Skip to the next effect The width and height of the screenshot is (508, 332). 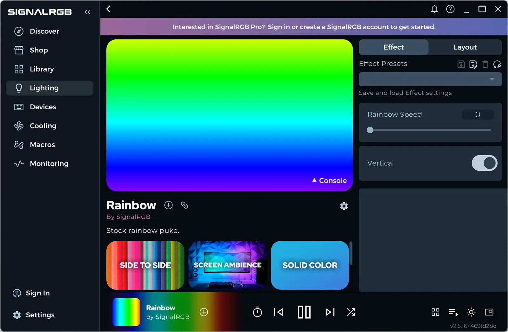tap(330, 312)
